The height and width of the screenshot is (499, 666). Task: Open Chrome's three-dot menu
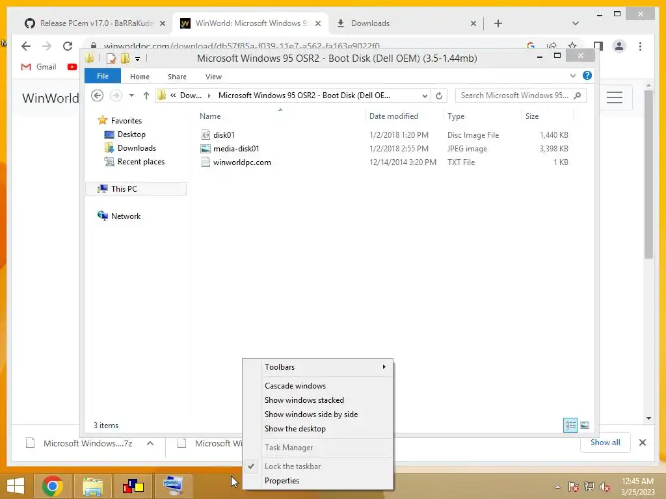(640, 46)
